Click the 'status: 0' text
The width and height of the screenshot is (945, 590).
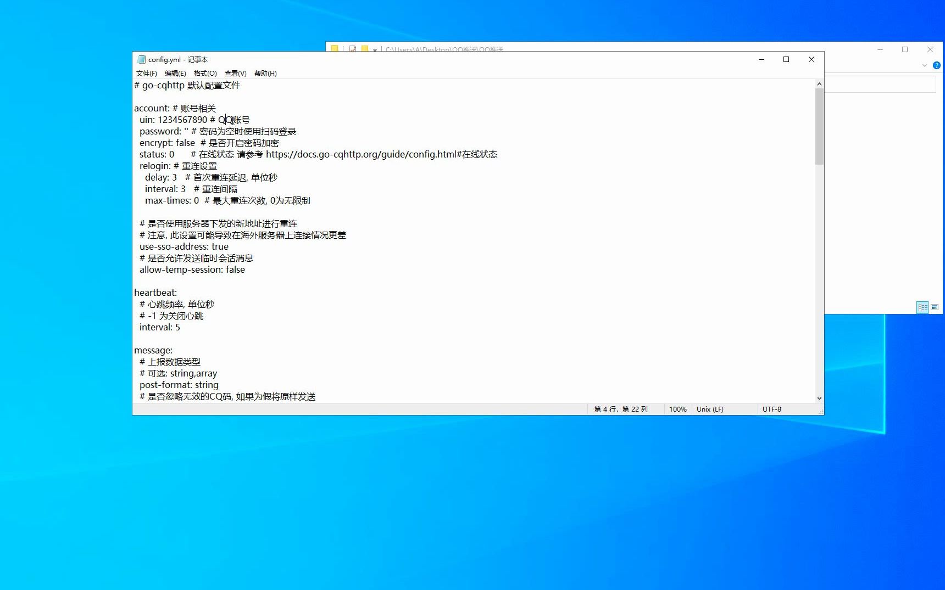(157, 154)
